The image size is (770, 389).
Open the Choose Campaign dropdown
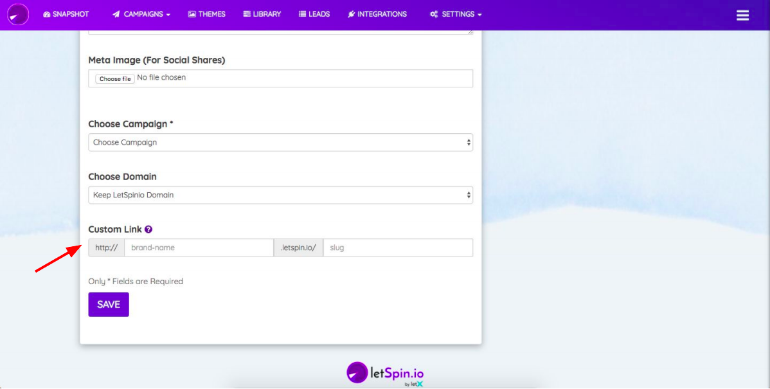click(280, 143)
